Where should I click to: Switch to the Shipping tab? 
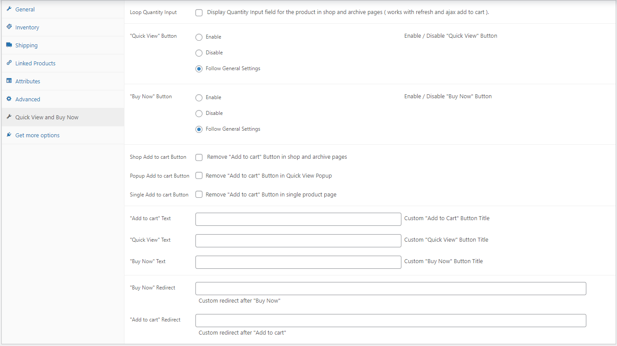pyautogui.click(x=26, y=45)
